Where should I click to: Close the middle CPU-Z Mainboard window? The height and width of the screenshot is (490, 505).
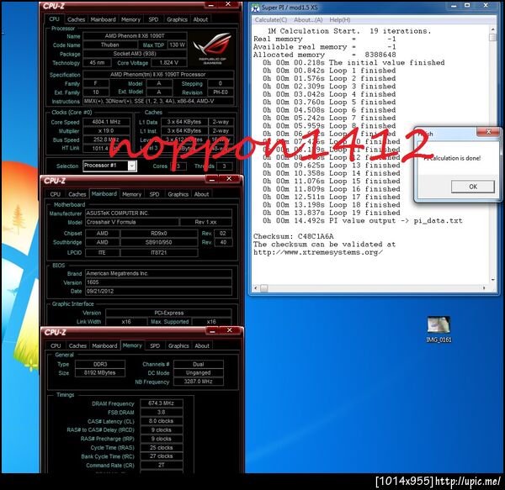point(229,179)
